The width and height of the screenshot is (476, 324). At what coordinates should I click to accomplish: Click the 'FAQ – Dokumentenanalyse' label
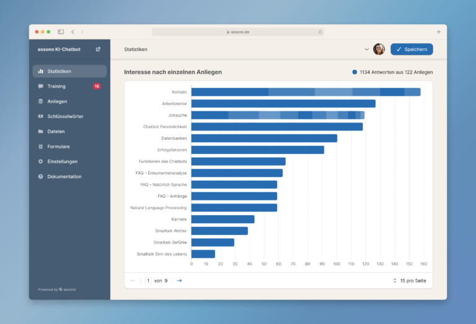click(x=161, y=173)
